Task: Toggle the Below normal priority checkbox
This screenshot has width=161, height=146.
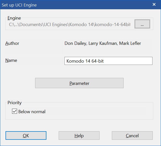Action: [15, 111]
